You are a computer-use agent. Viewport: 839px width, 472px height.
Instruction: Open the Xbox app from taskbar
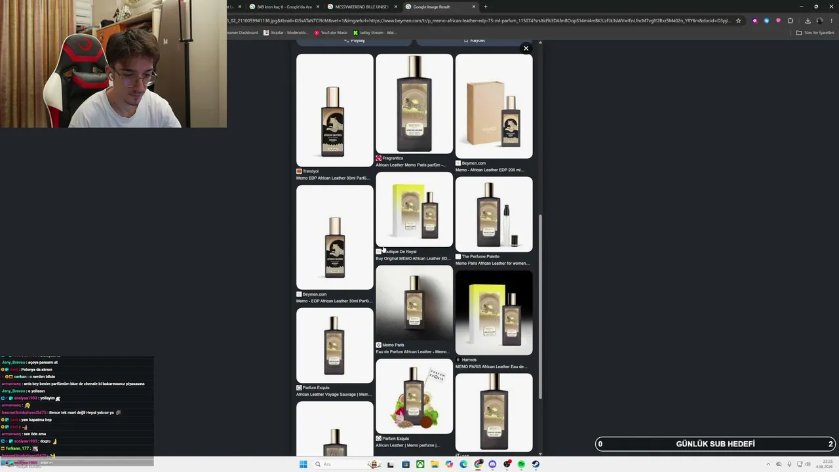(420, 464)
